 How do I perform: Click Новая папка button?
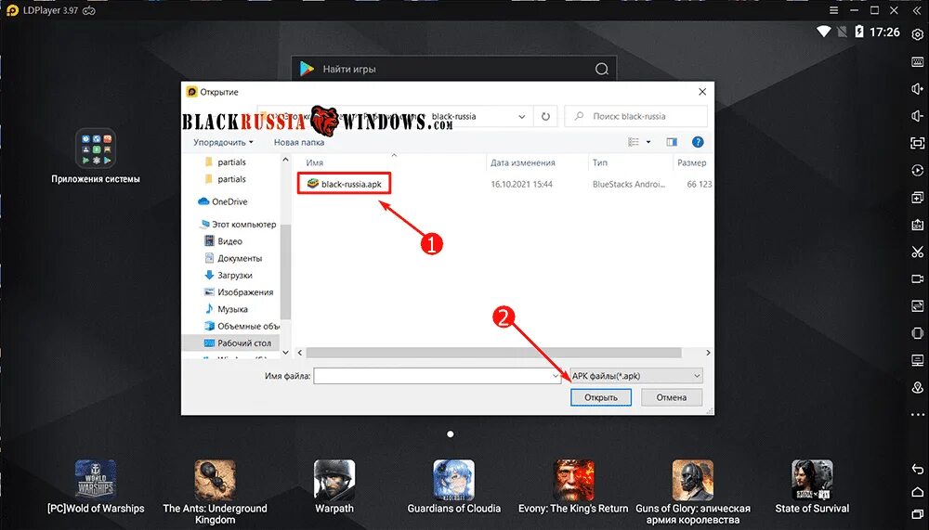tap(298, 142)
